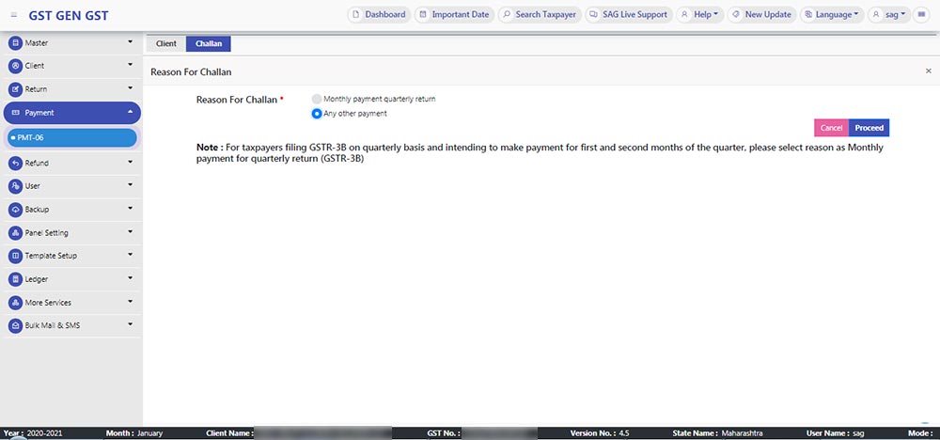Screen dimensions: 940x440
Task: Click the Refund sidebar icon
Action: 15,164
